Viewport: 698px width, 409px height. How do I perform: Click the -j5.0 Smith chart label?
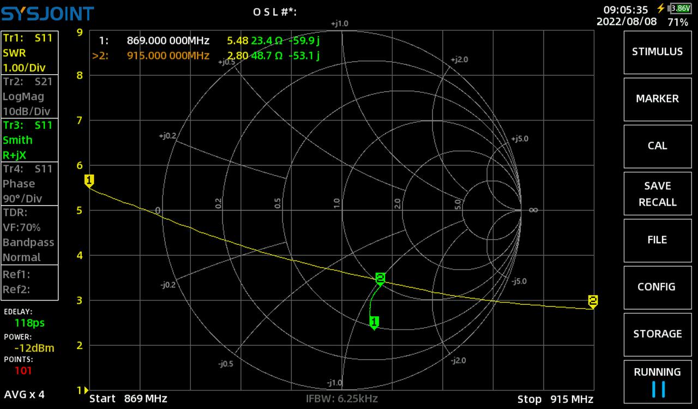click(x=519, y=281)
